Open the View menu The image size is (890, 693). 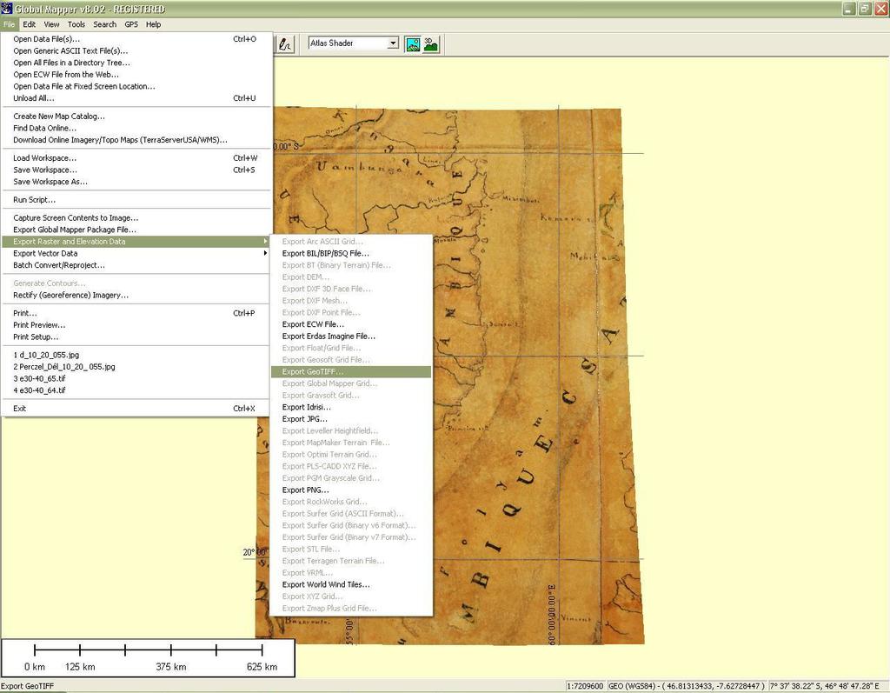(51, 24)
